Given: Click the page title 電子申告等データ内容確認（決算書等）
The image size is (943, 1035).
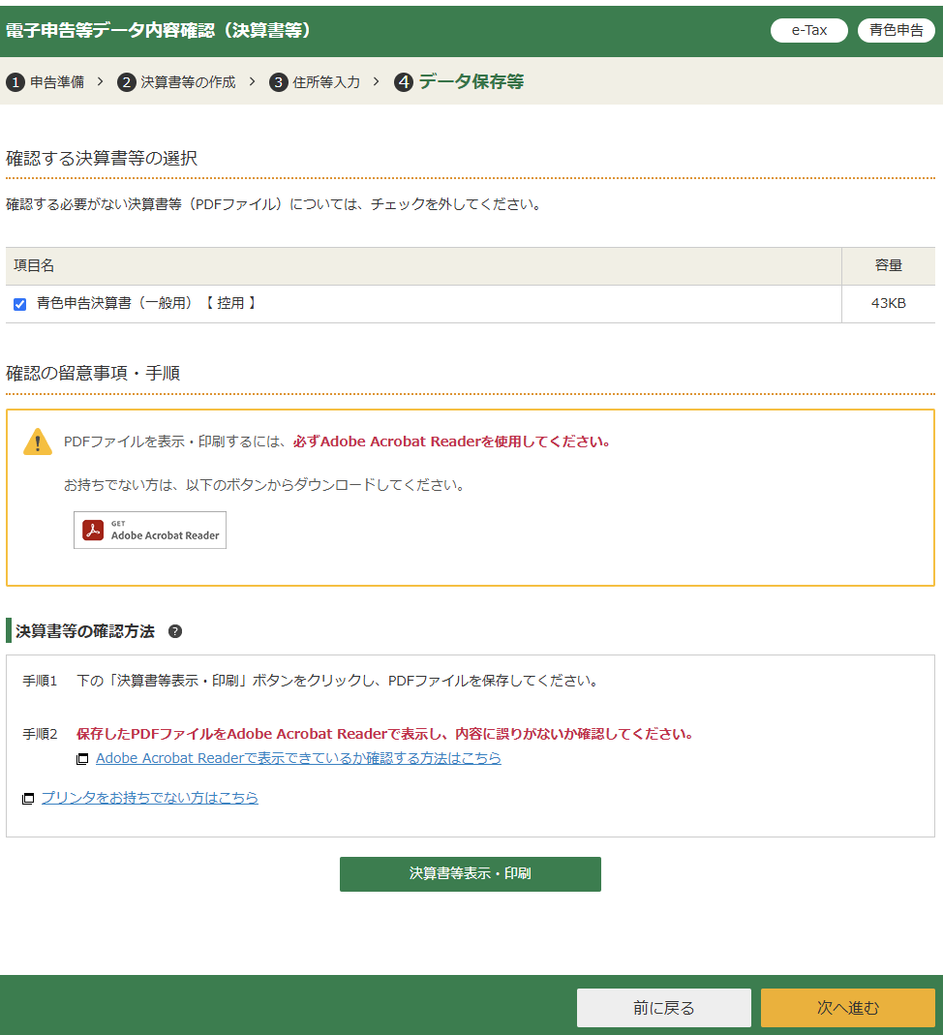Looking at the screenshot, I should pyautogui.click(x=159, y=30).
